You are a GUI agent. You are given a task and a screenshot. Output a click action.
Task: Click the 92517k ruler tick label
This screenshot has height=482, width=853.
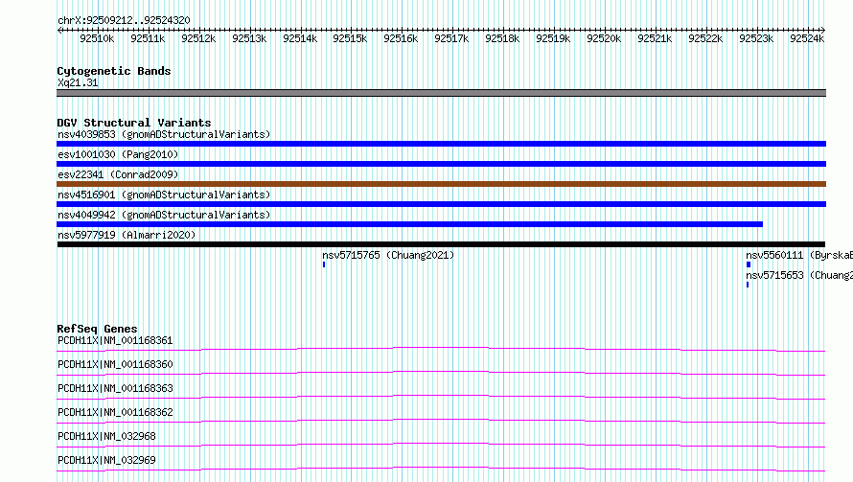pos(451,38)
